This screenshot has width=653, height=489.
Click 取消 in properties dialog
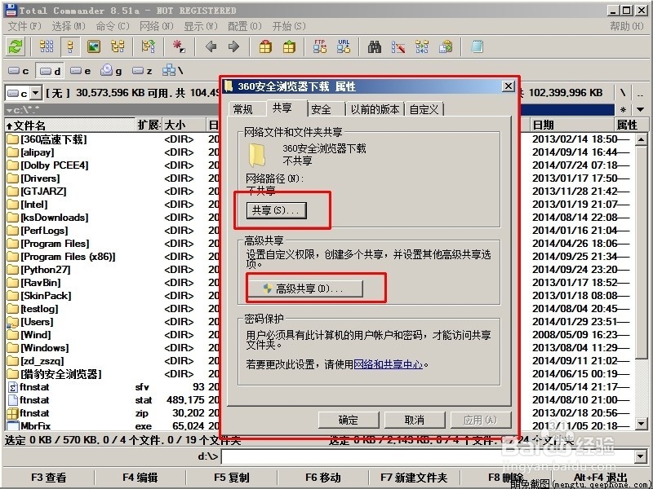[x=415, y=420]
